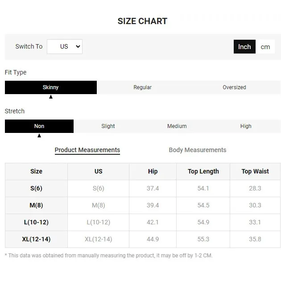Select the Regular fit type

(143, 87)
